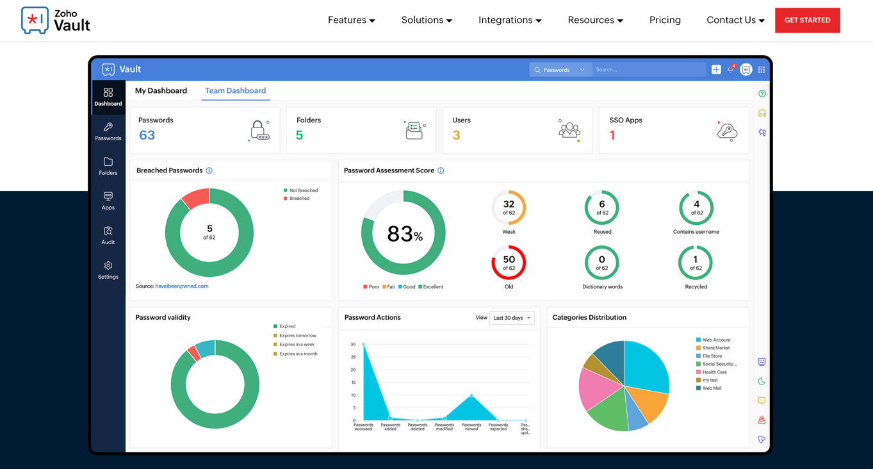
Task: Click Passwords viewed point on chart
Action: click(471, 395)
